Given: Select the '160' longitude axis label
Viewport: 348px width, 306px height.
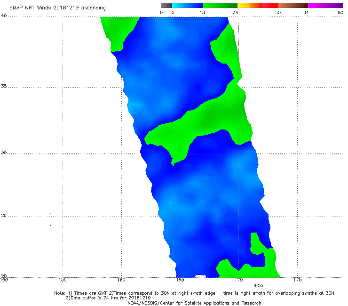Looking at the screenshot, I should (x=121, y=280).
